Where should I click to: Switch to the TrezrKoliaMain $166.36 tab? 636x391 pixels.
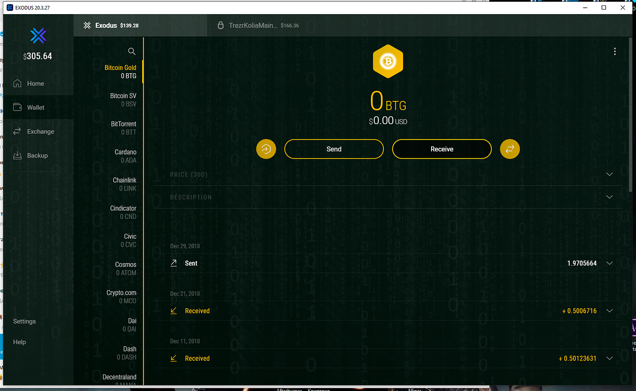pos(258,25)
